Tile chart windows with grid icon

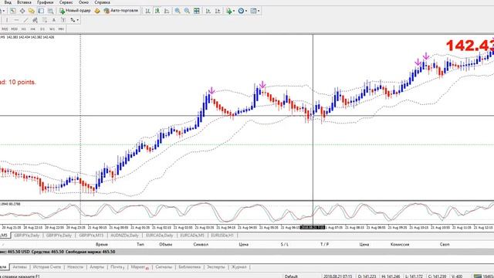tap(197, 11)
